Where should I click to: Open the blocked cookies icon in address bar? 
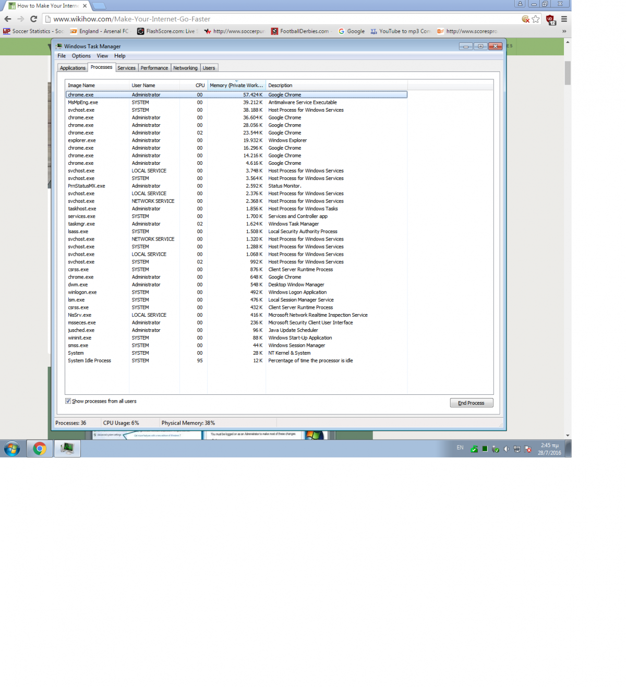526,19
